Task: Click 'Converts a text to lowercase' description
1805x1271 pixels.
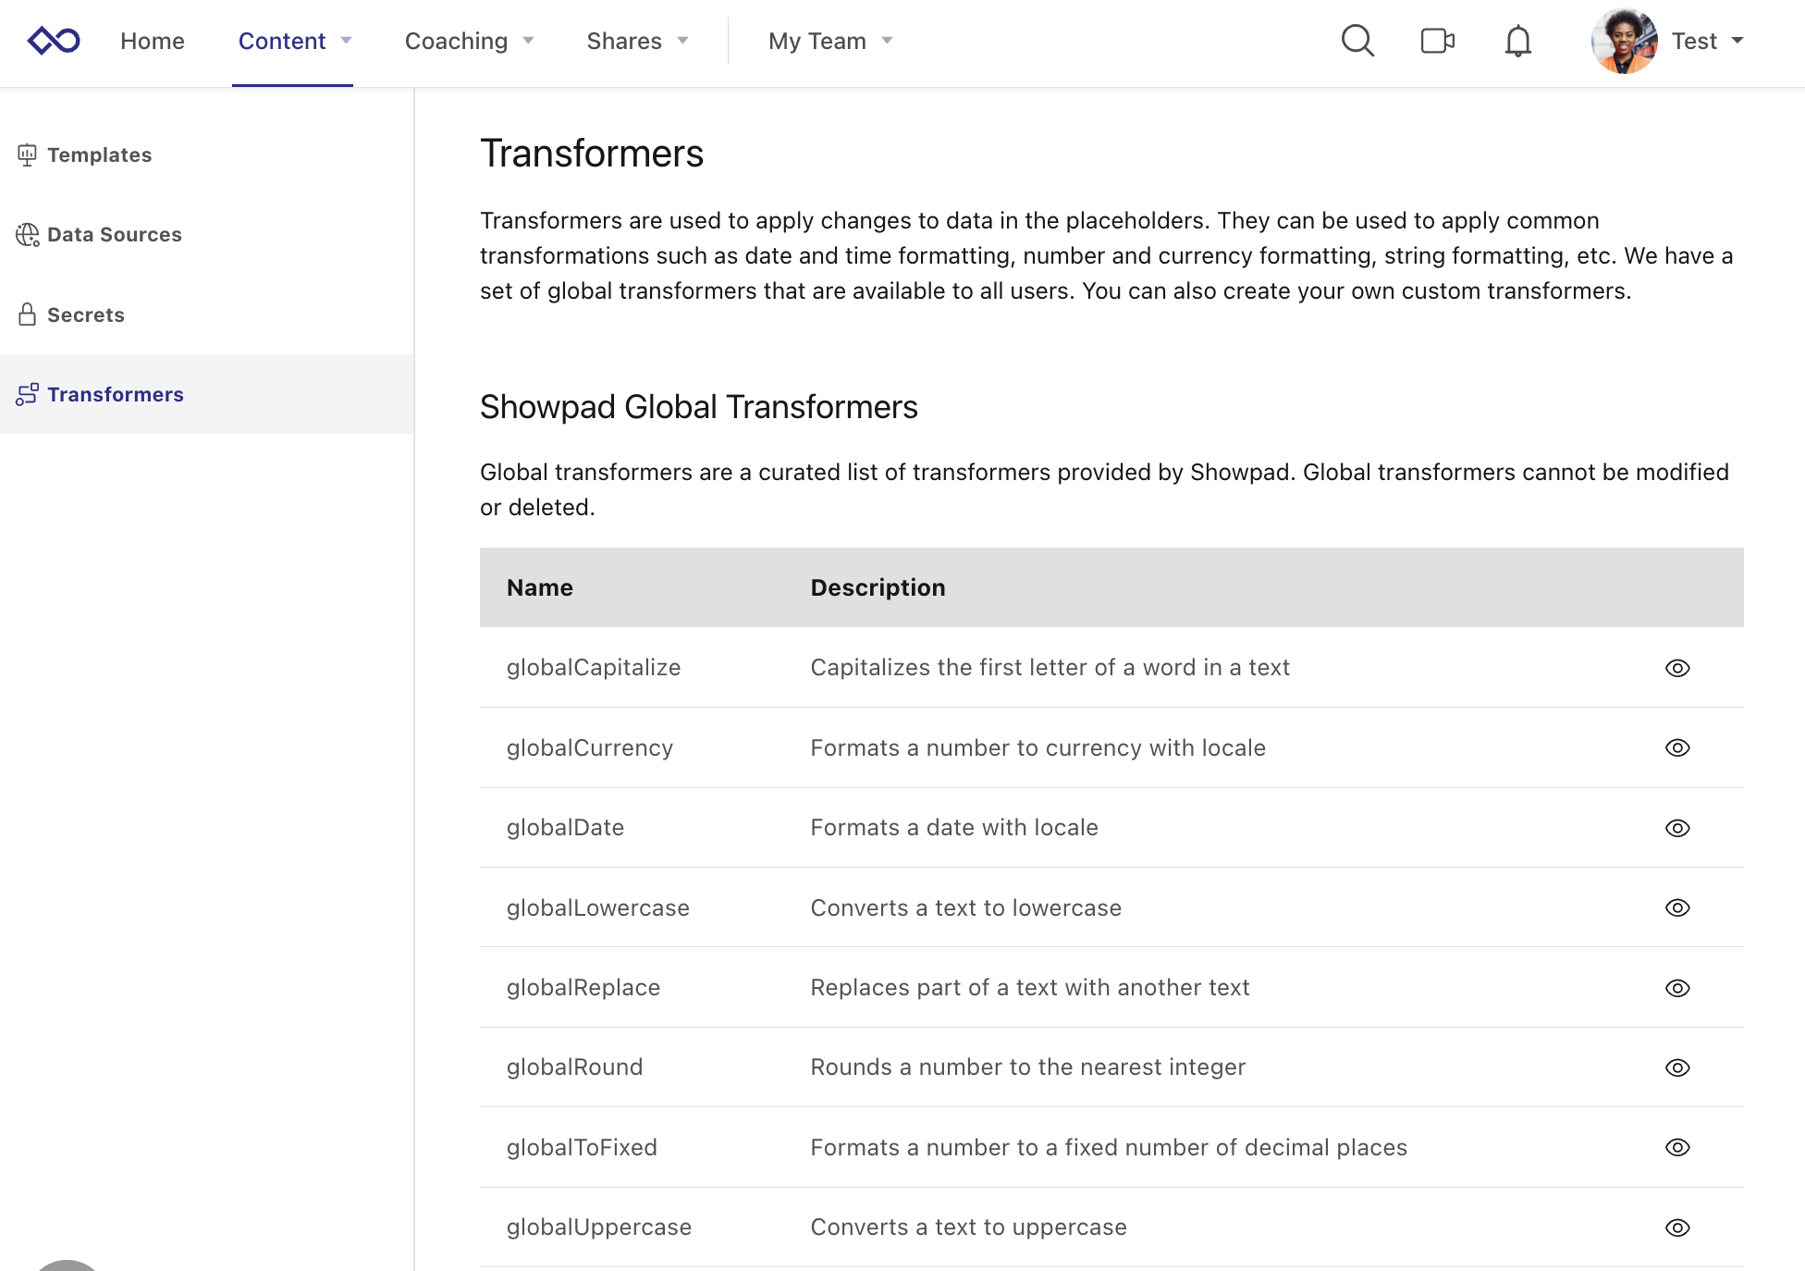Action: (x=966, y=907)
